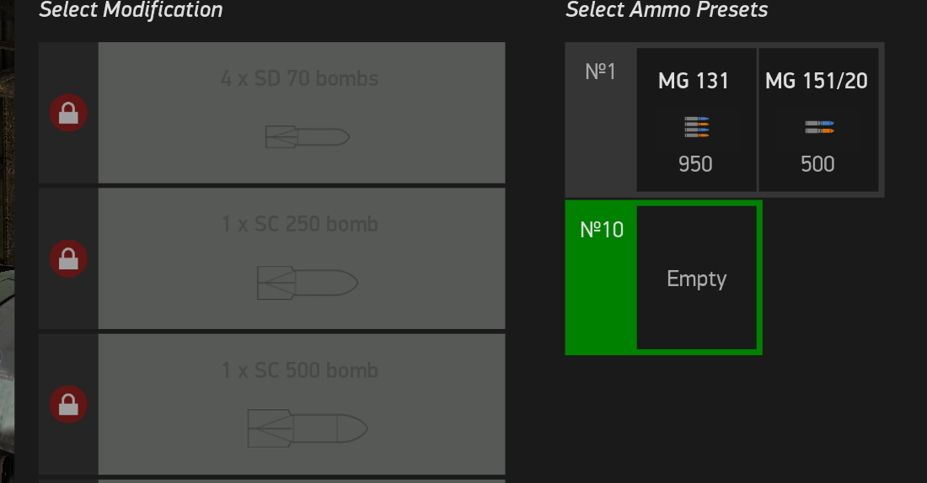The image size is (927, 483).
Task: Click the "Select Ammo Presets" heading
Action: (667, 10)
